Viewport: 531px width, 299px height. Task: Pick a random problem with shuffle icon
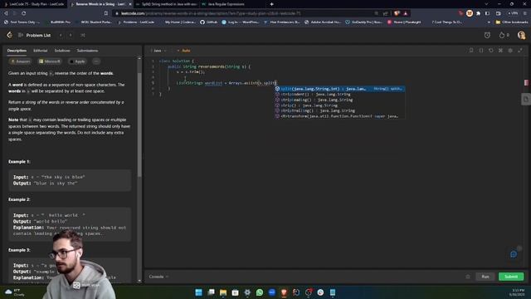[83, 35]
